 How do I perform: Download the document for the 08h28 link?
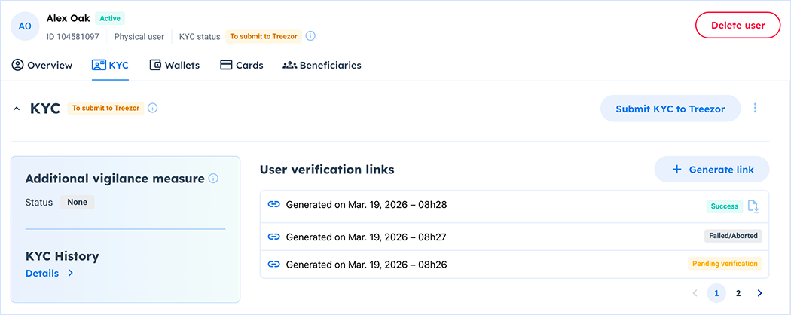[x=753, y=206]
